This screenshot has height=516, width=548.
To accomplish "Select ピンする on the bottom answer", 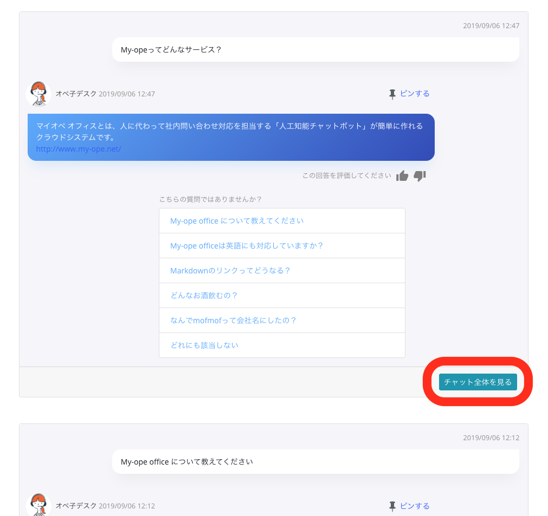I will (415, 506).
